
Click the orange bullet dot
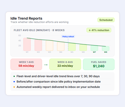(14, 87)
